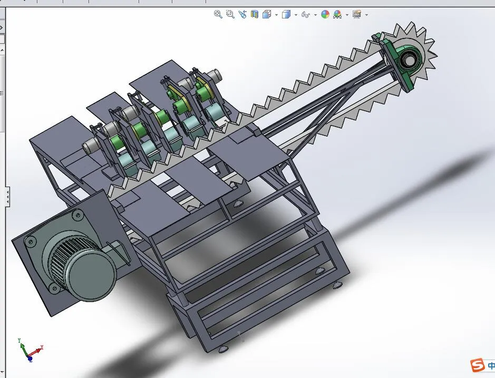Expand Apply Scene dropdown arrow
The width and height of the screenshot is (495, 378).
point(347,15)
